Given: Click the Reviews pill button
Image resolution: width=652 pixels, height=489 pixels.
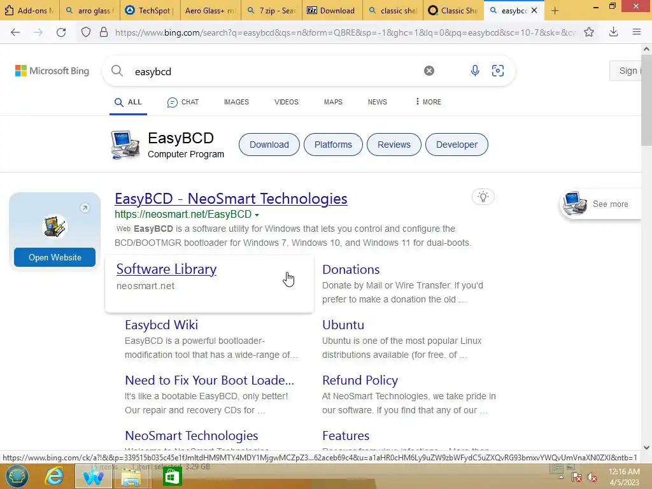Looking at the screenshot, I should (x=393, y=145).
